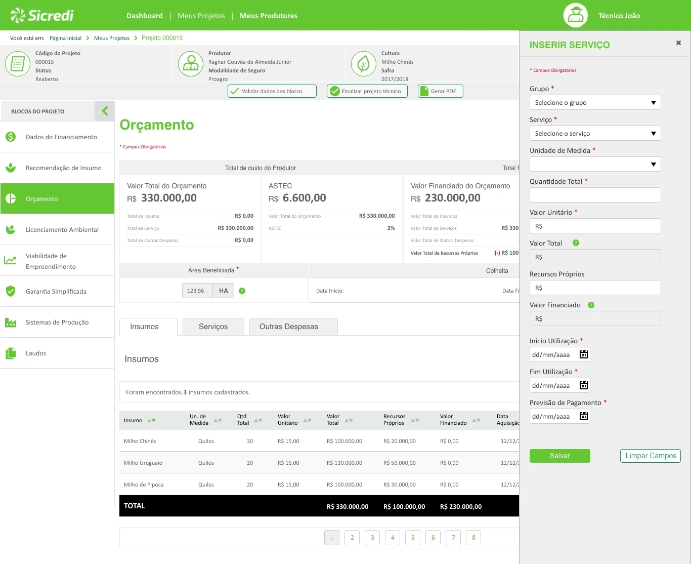This screenshot has width=691, height=564.
Task: Sort table by Valor Unitário column
Action: coord(307,420)
